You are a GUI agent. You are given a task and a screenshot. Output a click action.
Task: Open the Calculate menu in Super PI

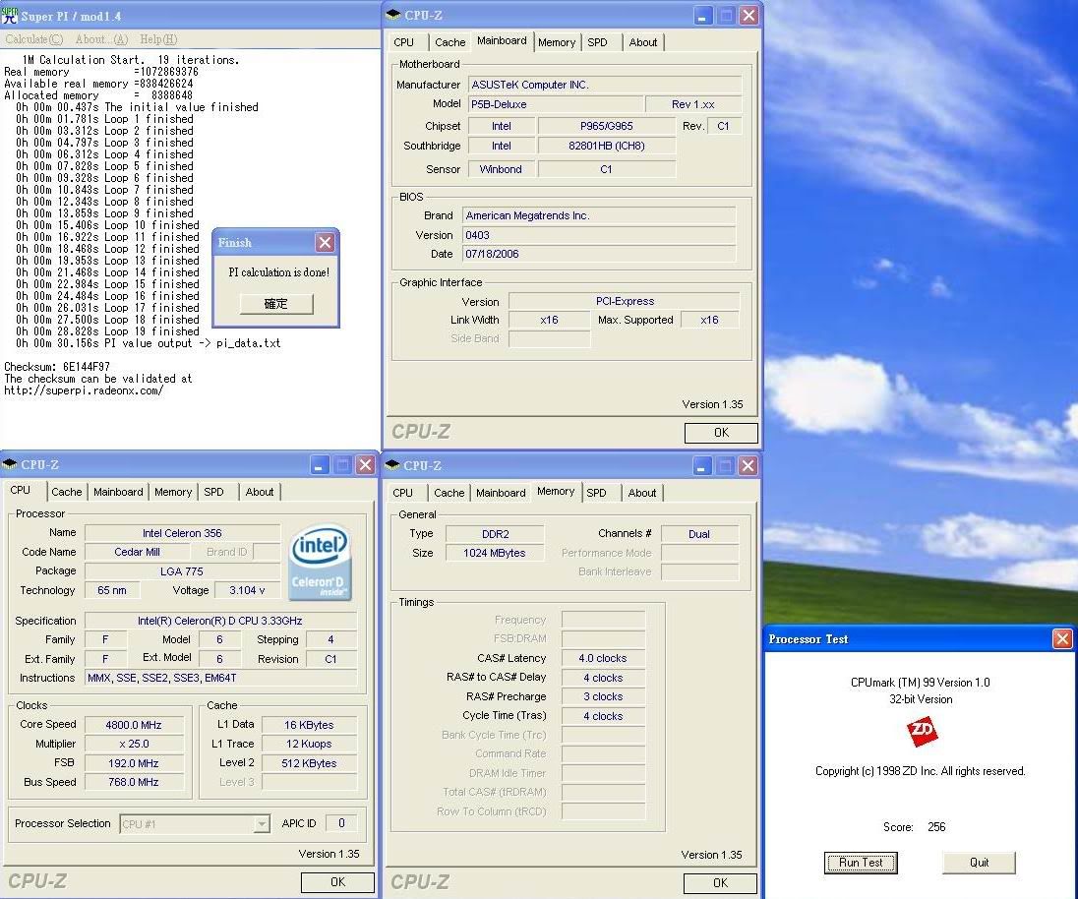pyautogui.click(x=34, y=39)
